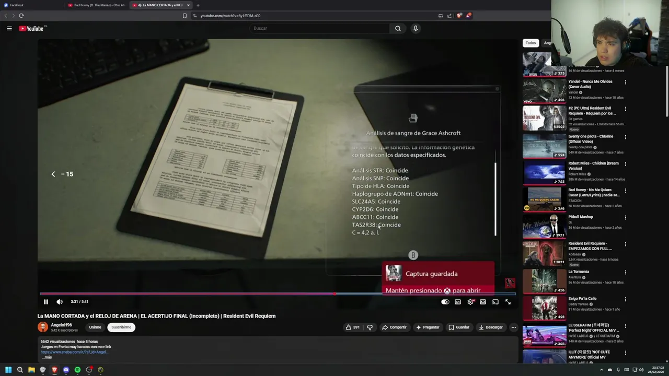Switch to theater mode view
669x376 pixels.
point(483,302)
